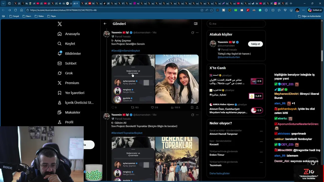Follow Yasemin with Takip et
Viewport: 324px width, 182px height.
click(x=255, y=44)
